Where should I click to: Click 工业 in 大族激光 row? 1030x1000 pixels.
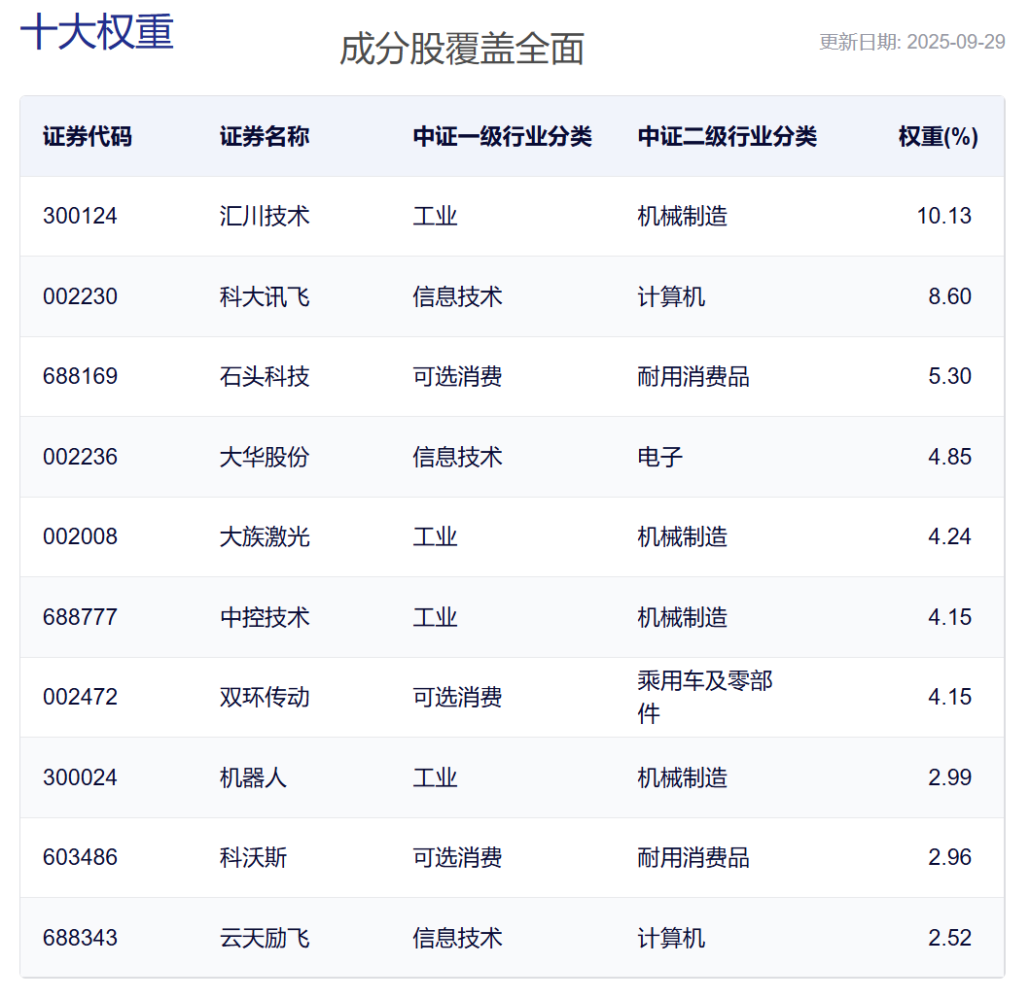[x=435, y=536]
